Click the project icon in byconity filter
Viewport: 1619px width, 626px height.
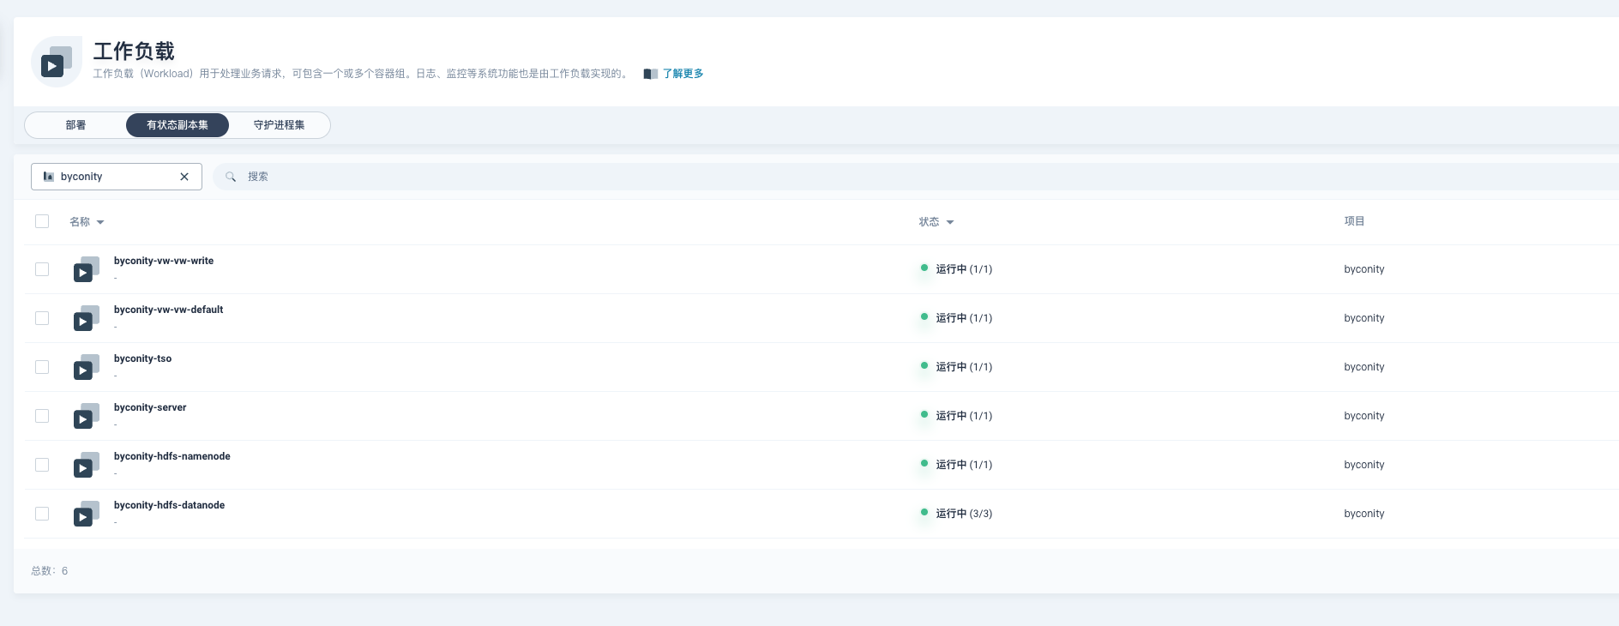tap(49, 177)
